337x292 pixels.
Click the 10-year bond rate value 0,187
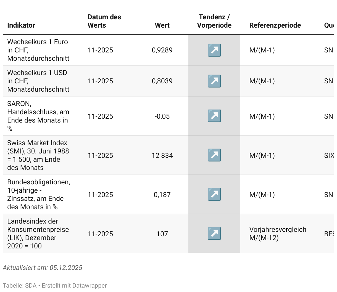coord(162,195)
